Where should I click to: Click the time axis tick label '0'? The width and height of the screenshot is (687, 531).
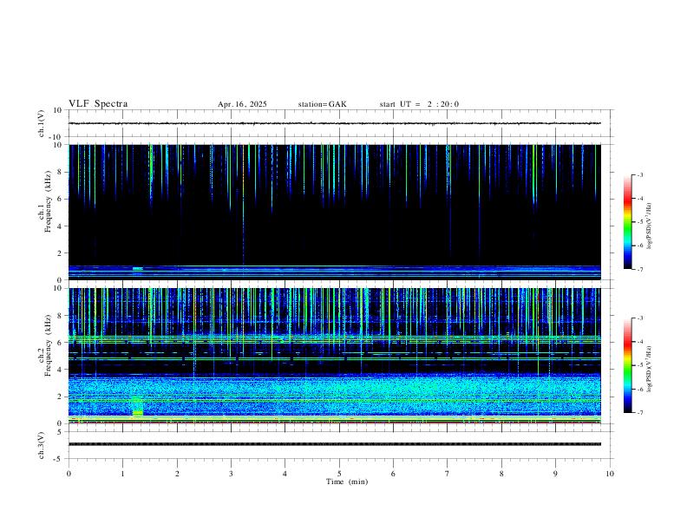[69, 474]
